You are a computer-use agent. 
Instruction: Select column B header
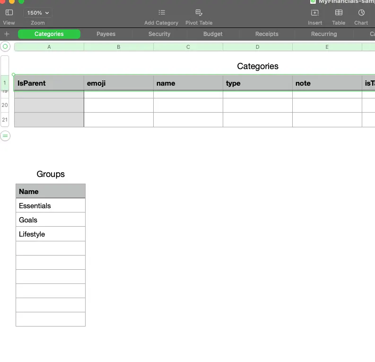coord(119,47)
